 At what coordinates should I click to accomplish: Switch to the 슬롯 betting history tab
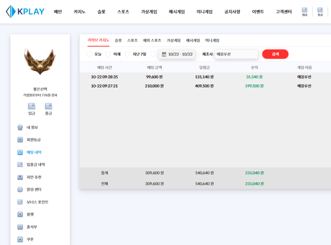[118, 41]
